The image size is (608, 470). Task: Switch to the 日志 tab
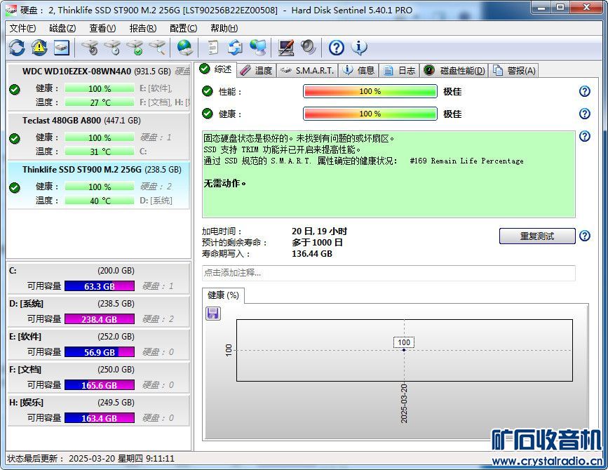click(400, 71)
